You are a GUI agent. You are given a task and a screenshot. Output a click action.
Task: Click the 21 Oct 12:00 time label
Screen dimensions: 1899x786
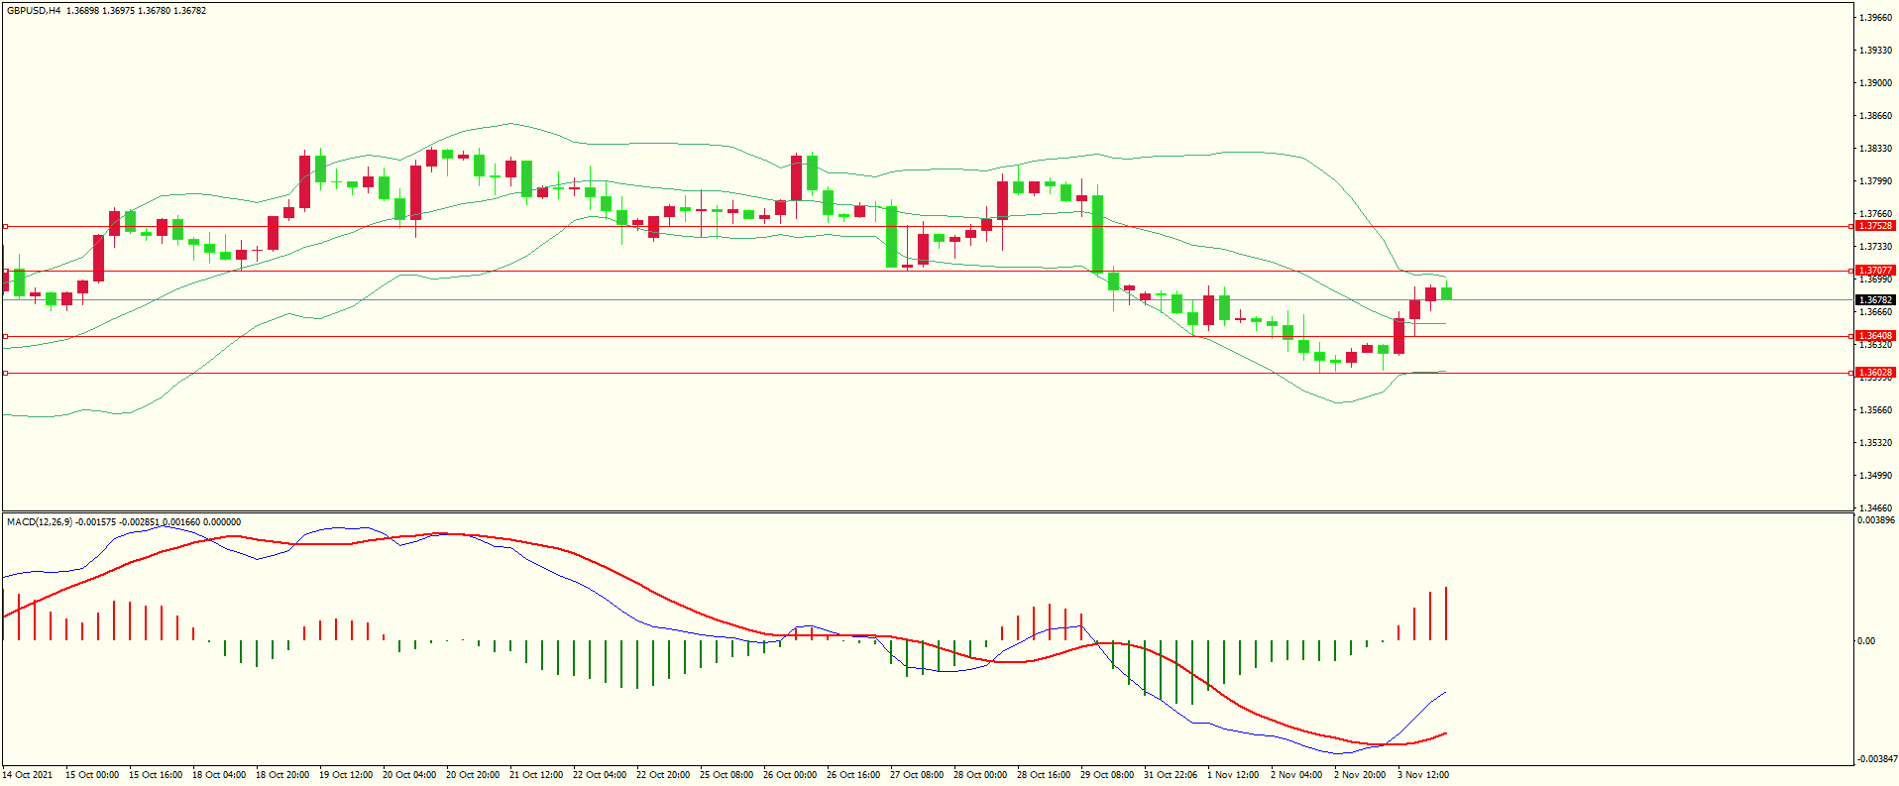point(536,775)
